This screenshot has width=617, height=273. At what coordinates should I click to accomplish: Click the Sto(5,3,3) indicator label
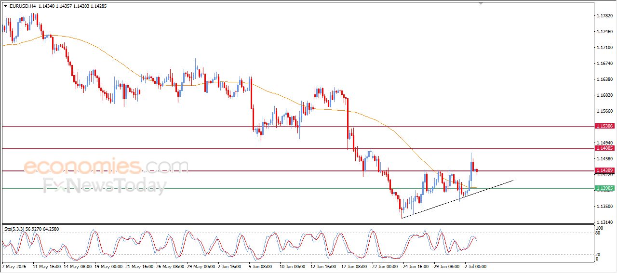pos(15,229)
